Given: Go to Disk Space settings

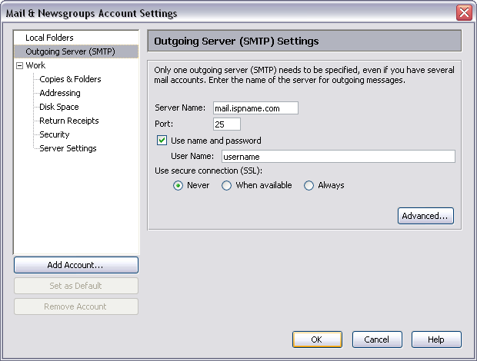Looking at the screenshot, I should pos(59,107).
